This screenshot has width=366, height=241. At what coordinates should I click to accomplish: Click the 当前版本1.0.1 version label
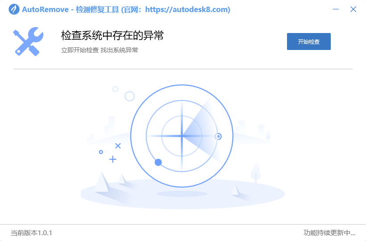click(31, 233)
